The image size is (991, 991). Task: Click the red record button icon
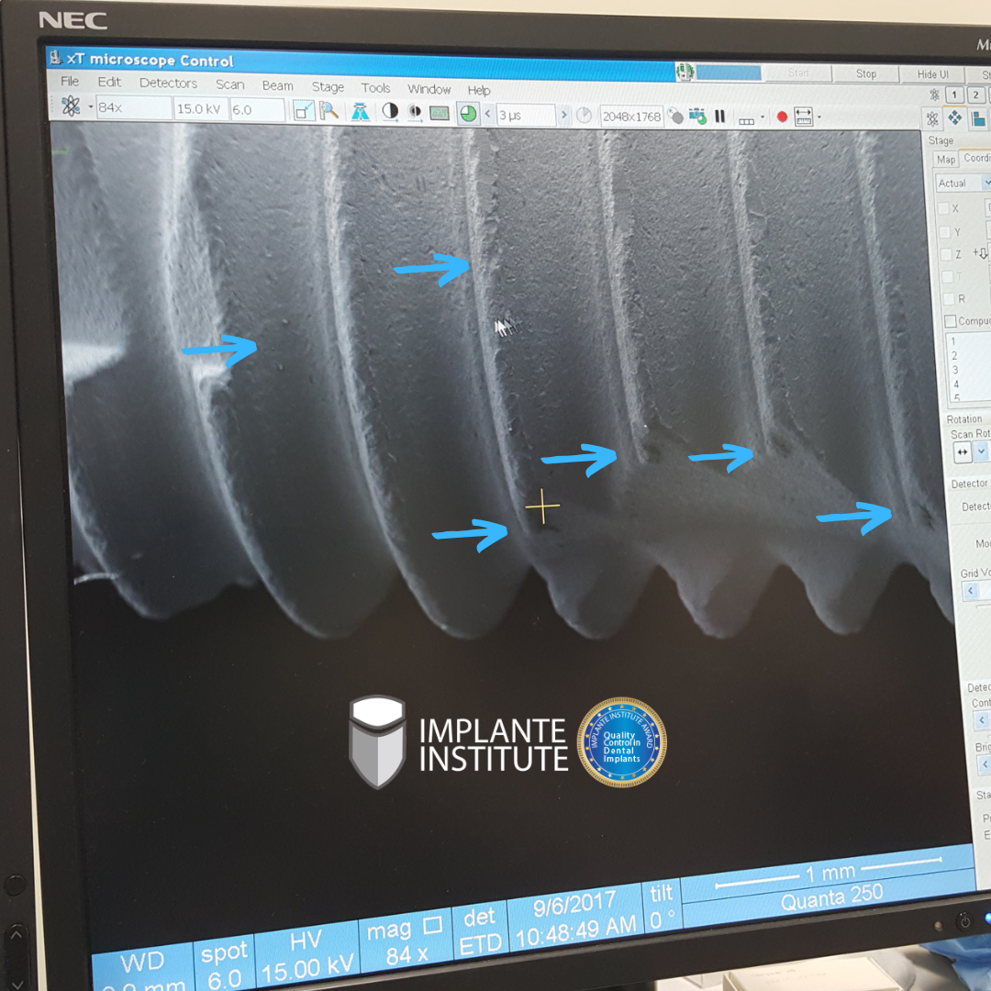[782, 117]
